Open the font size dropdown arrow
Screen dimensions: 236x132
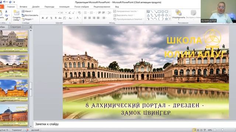tap(66, 13)
